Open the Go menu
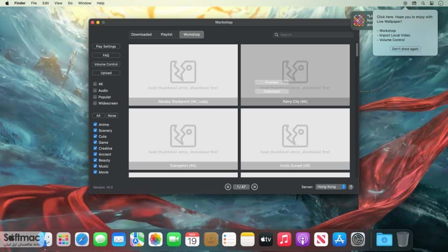The image size is (448, 252). (70, 3)
